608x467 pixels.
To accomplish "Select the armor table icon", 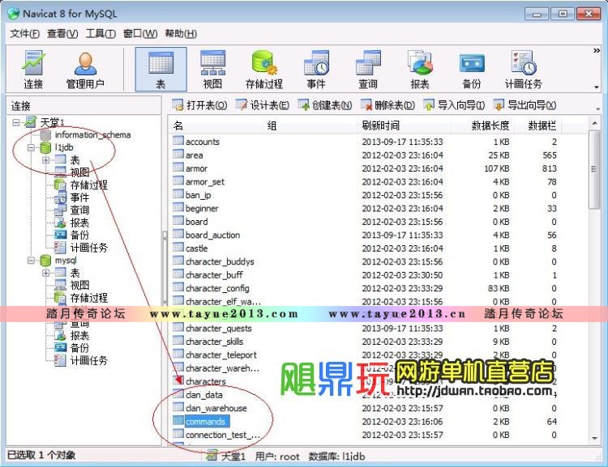I will click(x=178, y=168).
